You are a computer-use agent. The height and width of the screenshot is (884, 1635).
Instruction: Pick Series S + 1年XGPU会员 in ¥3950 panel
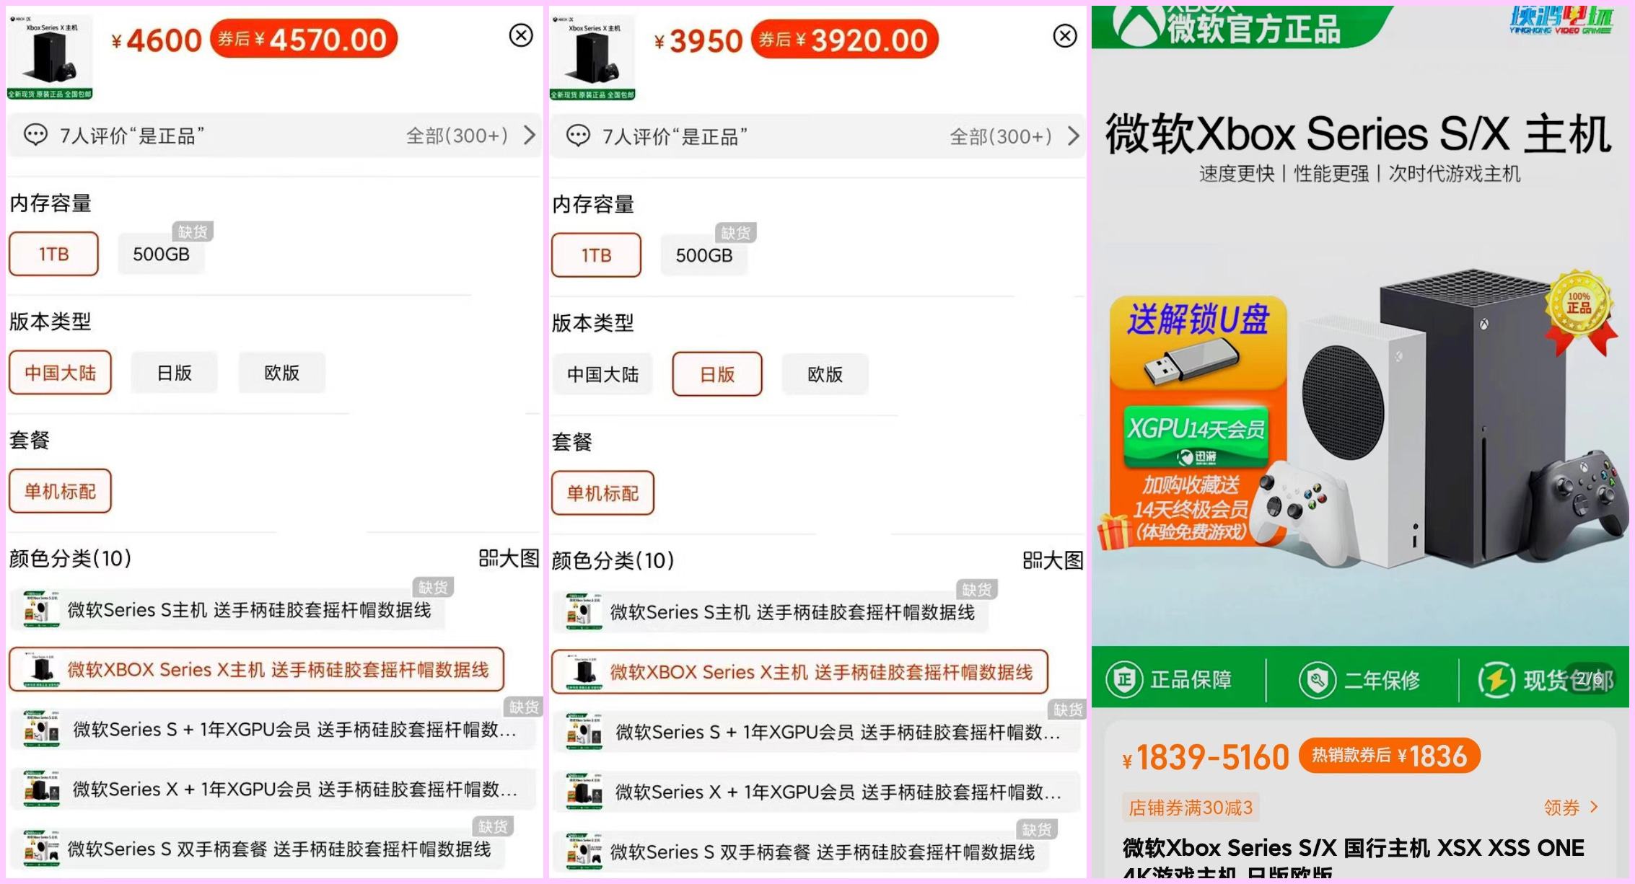817,732
